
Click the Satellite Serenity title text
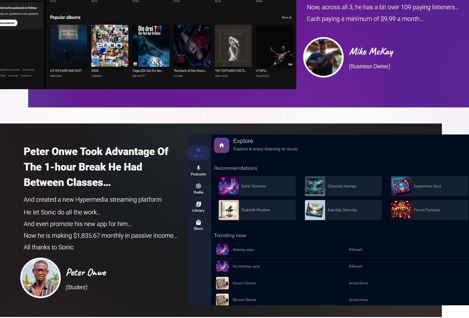[x=342, y=210]
